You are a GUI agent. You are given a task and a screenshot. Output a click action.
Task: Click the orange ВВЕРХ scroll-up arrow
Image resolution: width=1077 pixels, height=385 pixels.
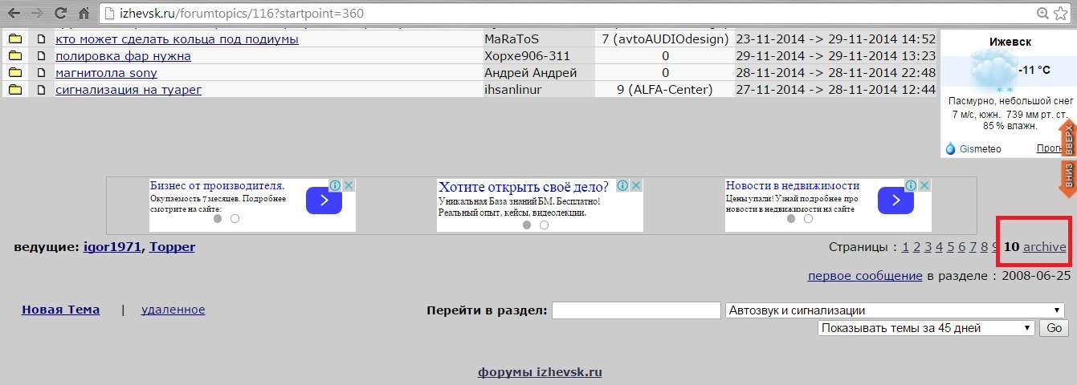(x=1068, y=140)
